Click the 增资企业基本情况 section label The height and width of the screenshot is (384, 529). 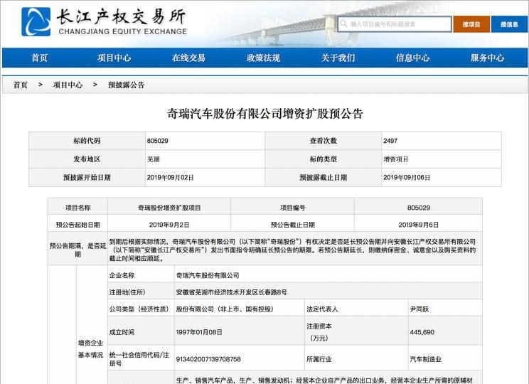tap(90, 349)
